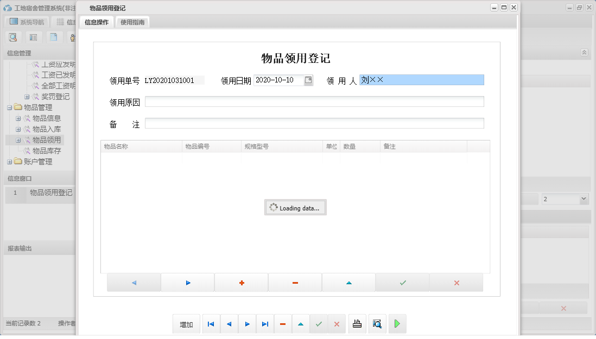Switch to the 使用指南 tab
Screen dimensions: 596x339
coord(132,23)
